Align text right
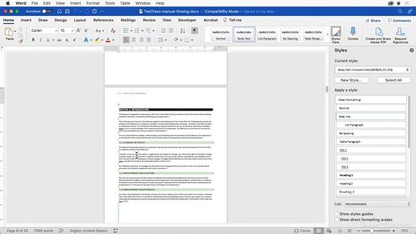The image size is (416, 234). 141,40
